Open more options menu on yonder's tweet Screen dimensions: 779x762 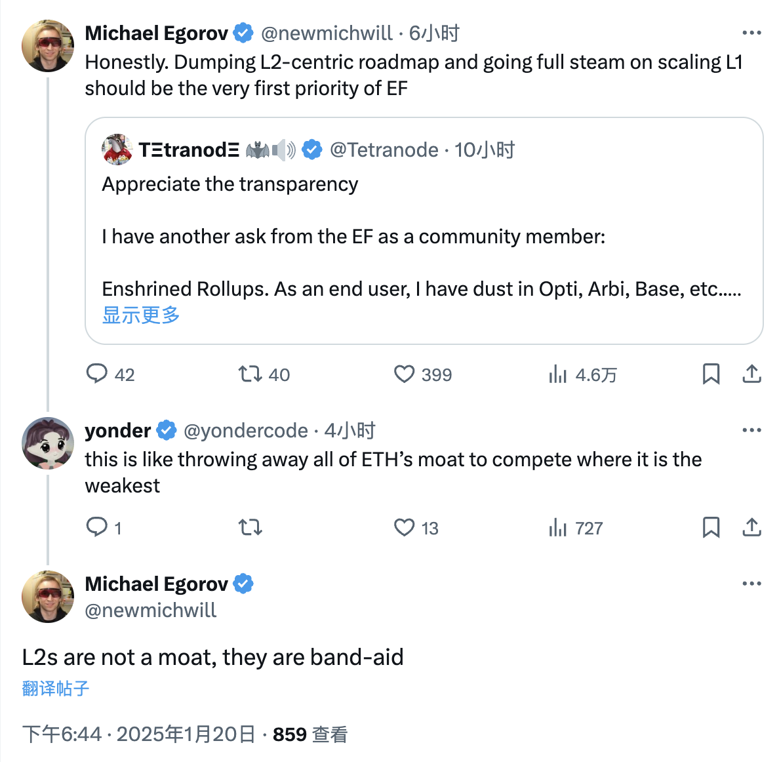pyautogui.click(x=751, y=430)
